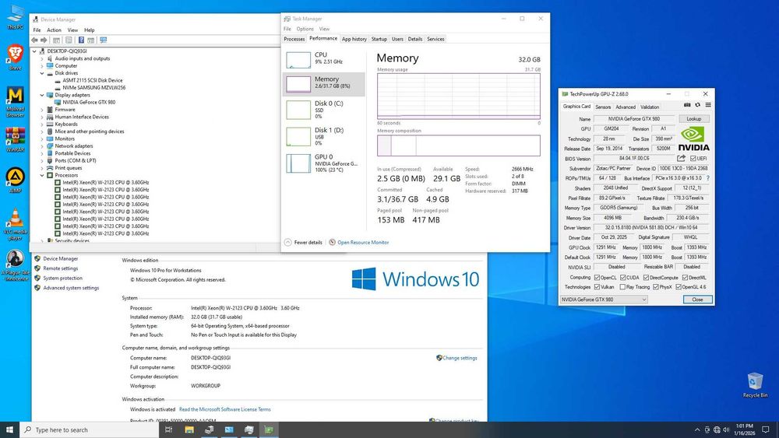The image size is (779, 438).
Task: Open File Explorer from the taskbar
Action: point(189,429)
